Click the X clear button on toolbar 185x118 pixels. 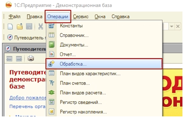[178, 26]
